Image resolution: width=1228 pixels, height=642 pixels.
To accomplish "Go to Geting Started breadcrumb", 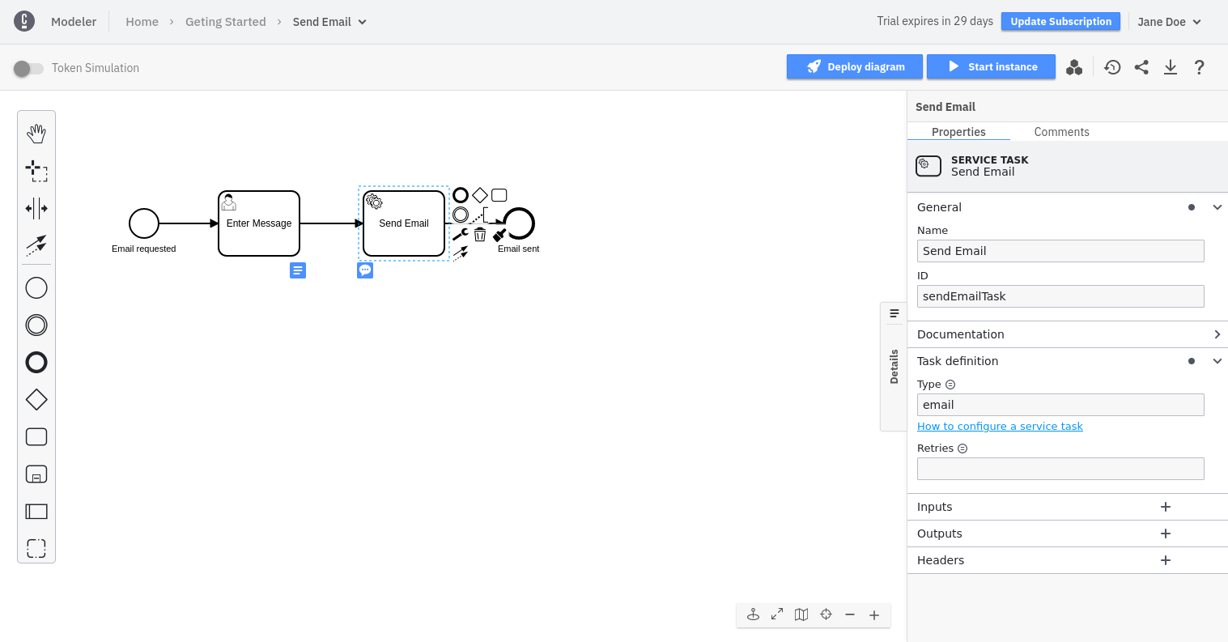I will (x=225, y=22).
